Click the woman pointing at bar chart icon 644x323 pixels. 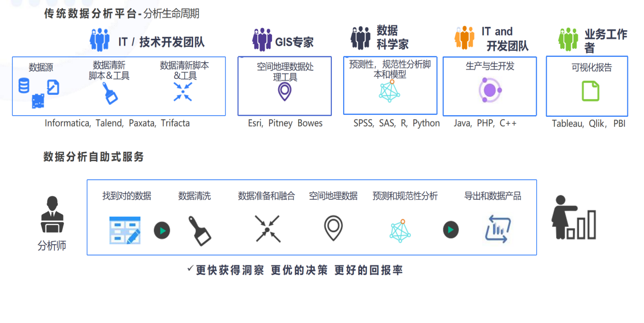573,217
